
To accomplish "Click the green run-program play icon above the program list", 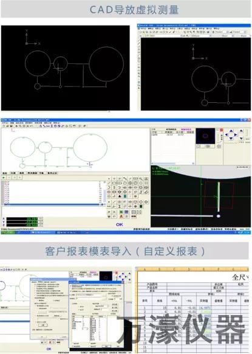I will pyautogui.click(x=4, y=178).
